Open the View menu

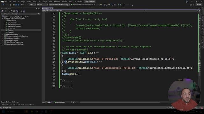pos(14,2)
